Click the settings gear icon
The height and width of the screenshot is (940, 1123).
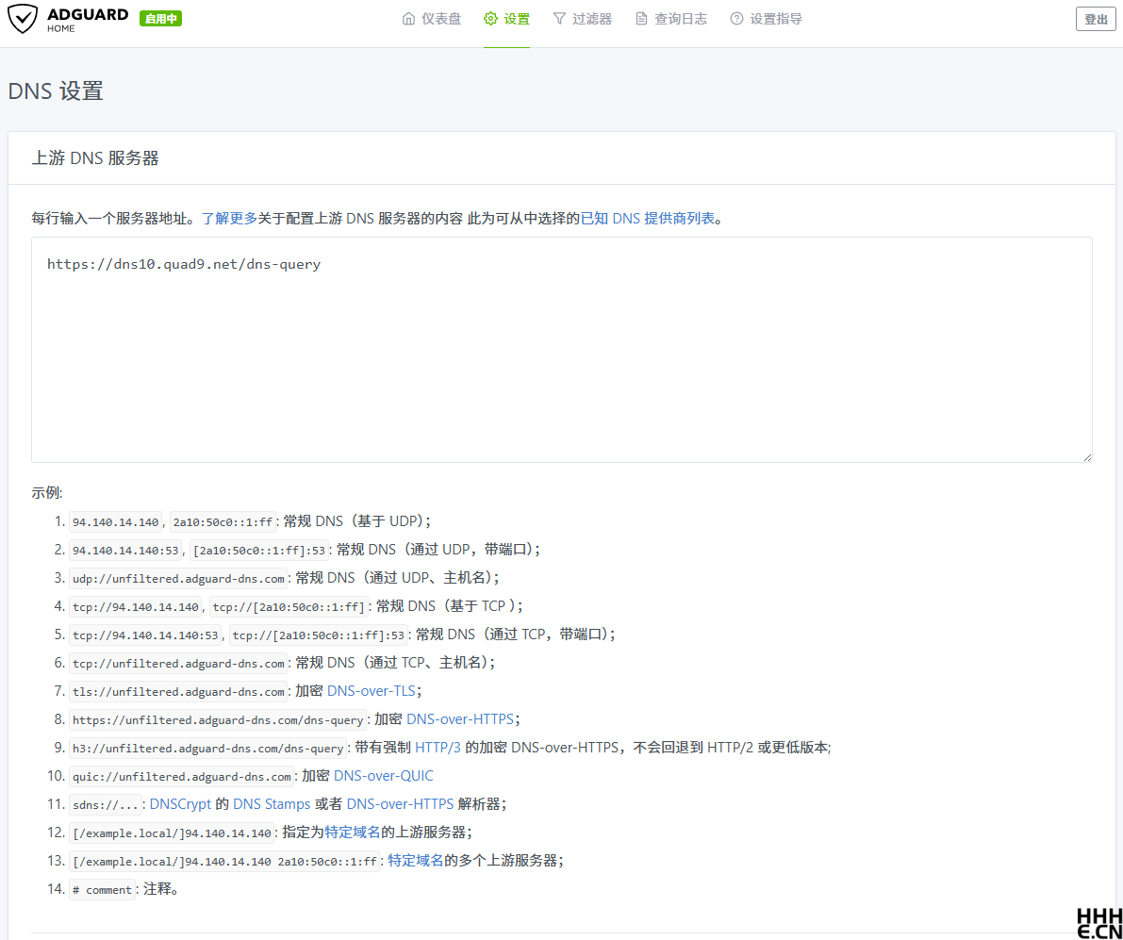coord(490,19)
